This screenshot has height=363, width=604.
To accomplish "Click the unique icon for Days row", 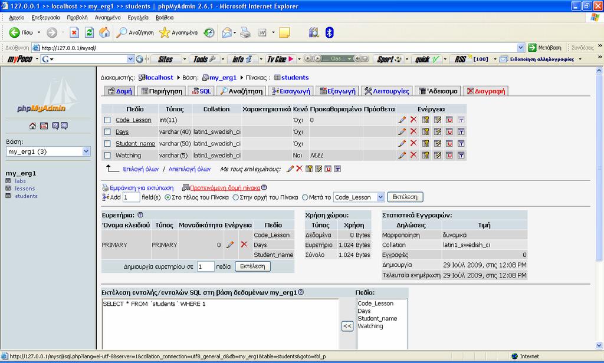I will point(449,131).
